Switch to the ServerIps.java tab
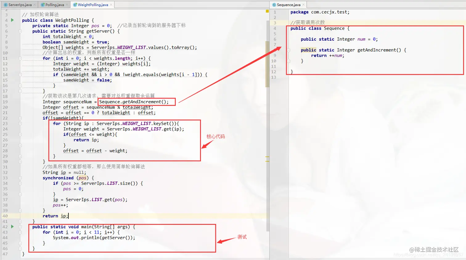The height and width of the screenshot is (260, 466). [x=20, y=5]
